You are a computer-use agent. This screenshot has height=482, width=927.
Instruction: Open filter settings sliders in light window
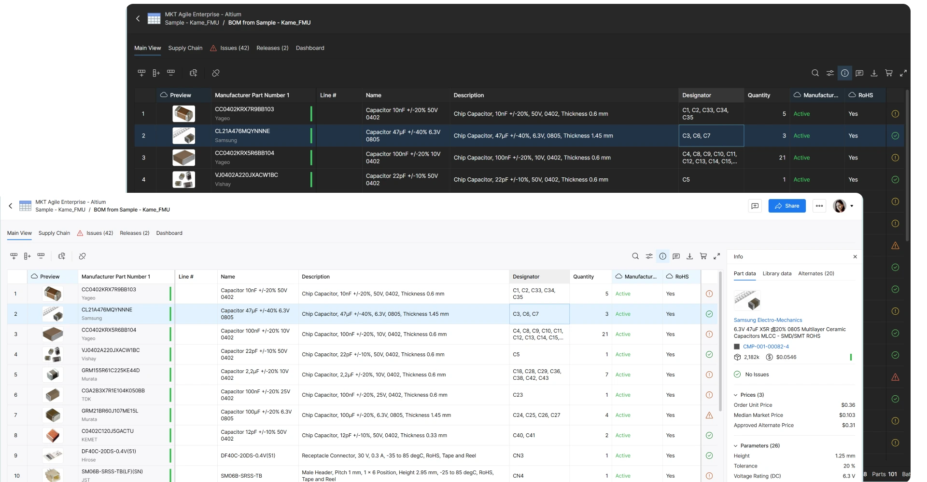click(649, 256)
